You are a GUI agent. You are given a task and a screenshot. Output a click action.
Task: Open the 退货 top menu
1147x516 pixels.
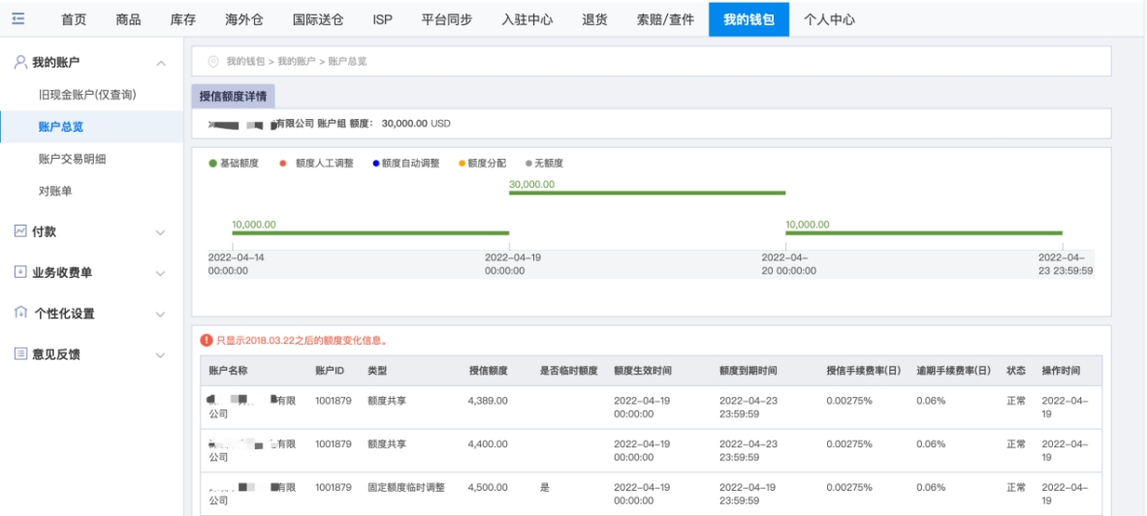point(594,19)
